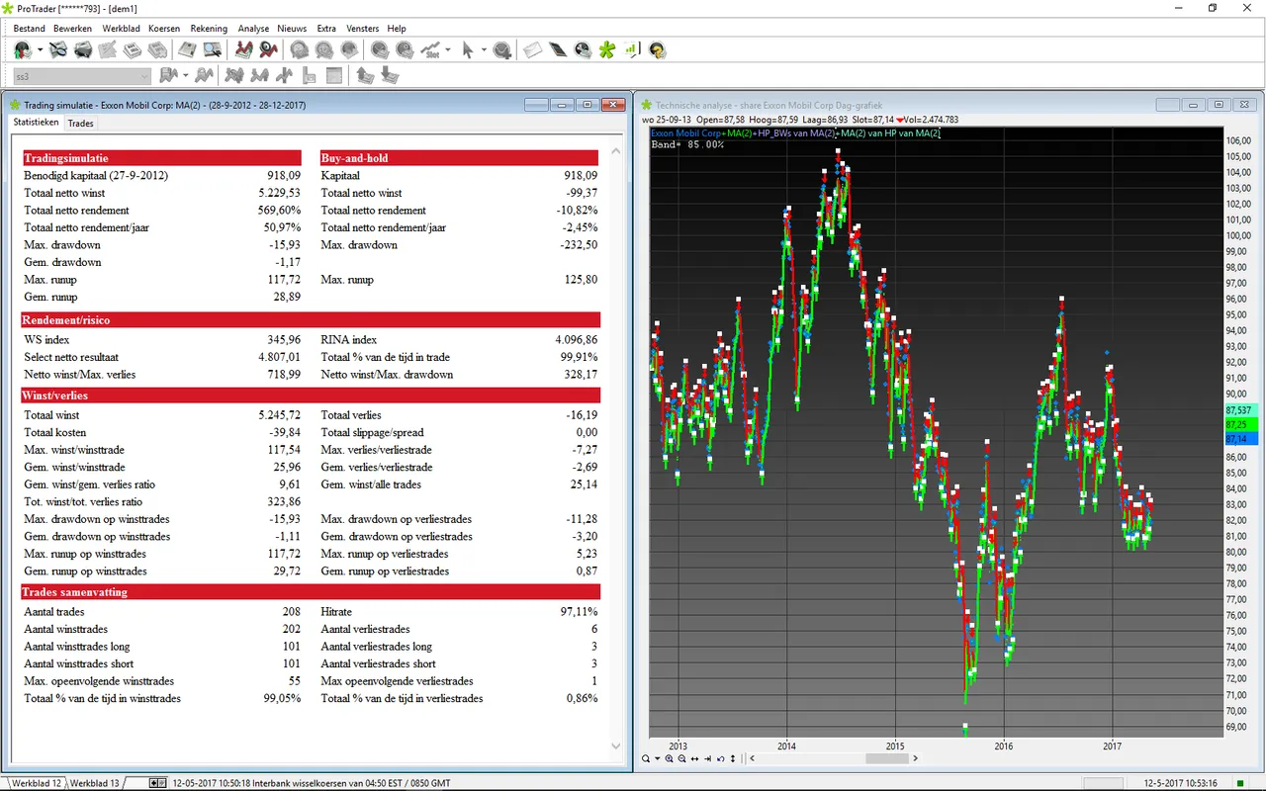
Task: Open the Vensters menu
Action: tap(363, 29)
